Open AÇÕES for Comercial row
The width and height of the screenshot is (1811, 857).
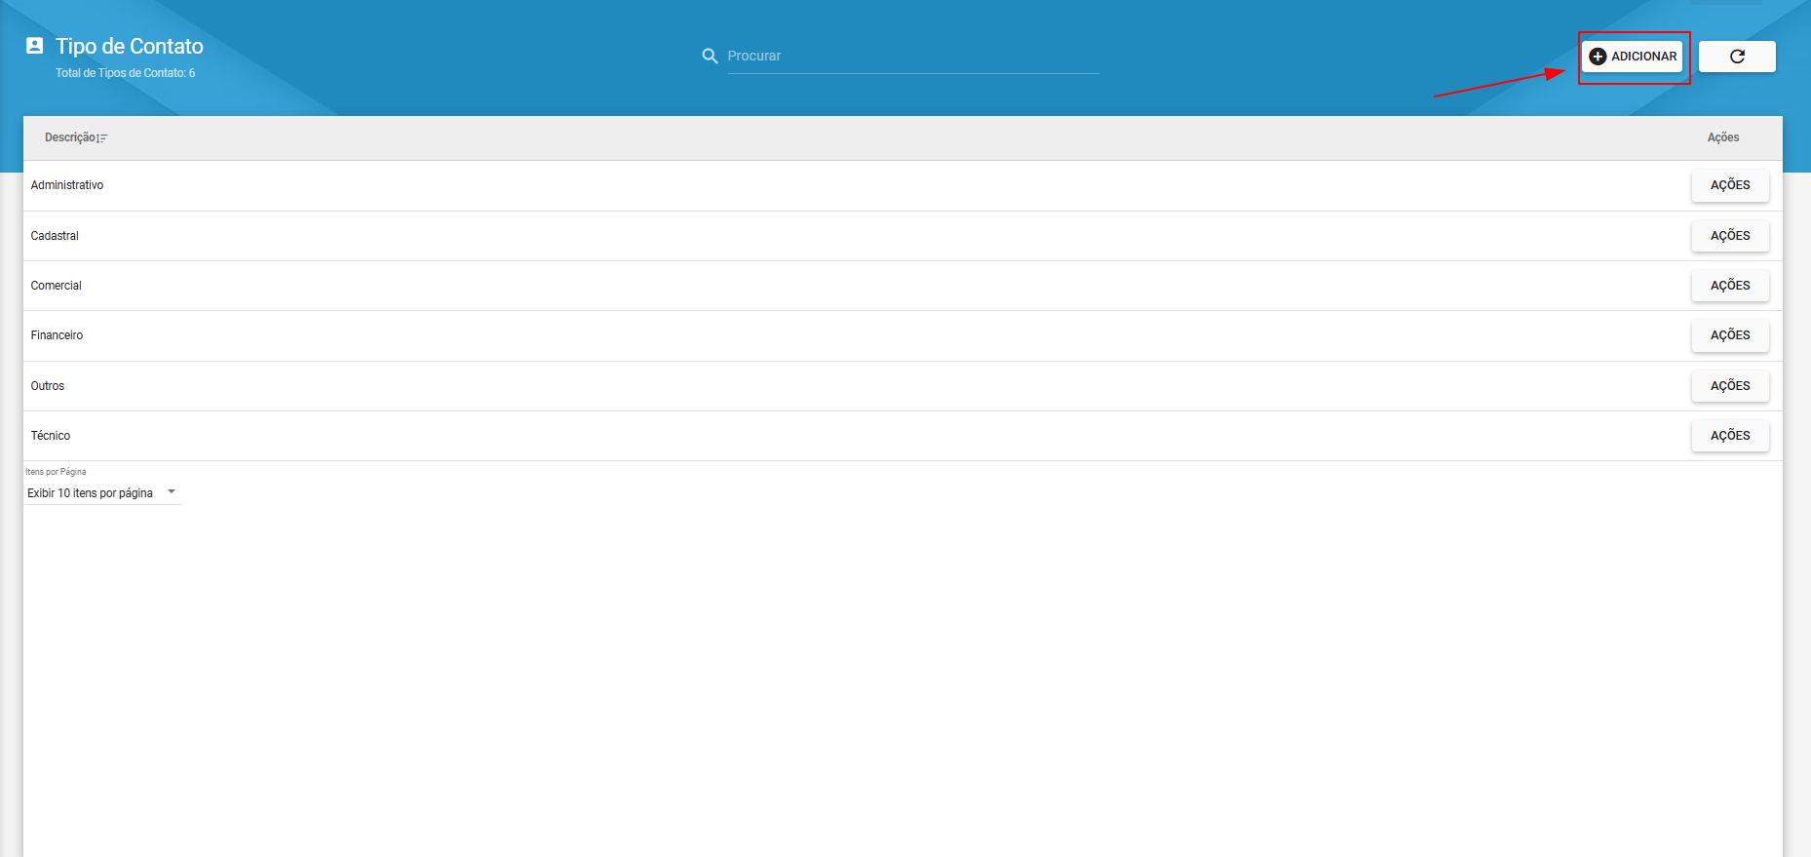[1730, 286]
